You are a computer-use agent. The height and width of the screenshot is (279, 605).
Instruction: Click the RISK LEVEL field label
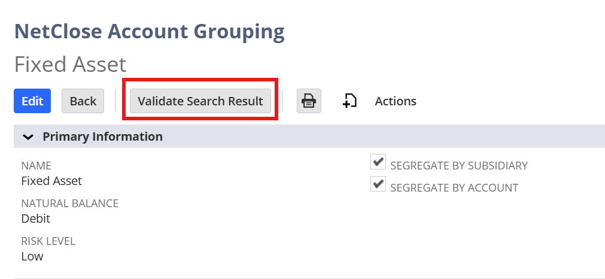pos(48,241)
